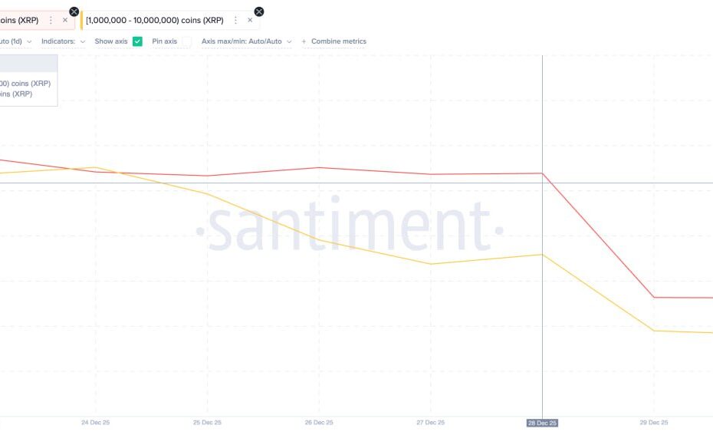
Task: Click the 29 Dec 25 axis date label
Action: (654, 423)
